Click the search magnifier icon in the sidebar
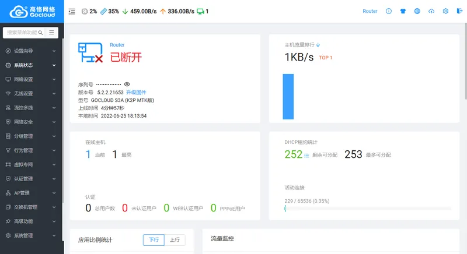467x254 pixels. (x=40, y=33)
